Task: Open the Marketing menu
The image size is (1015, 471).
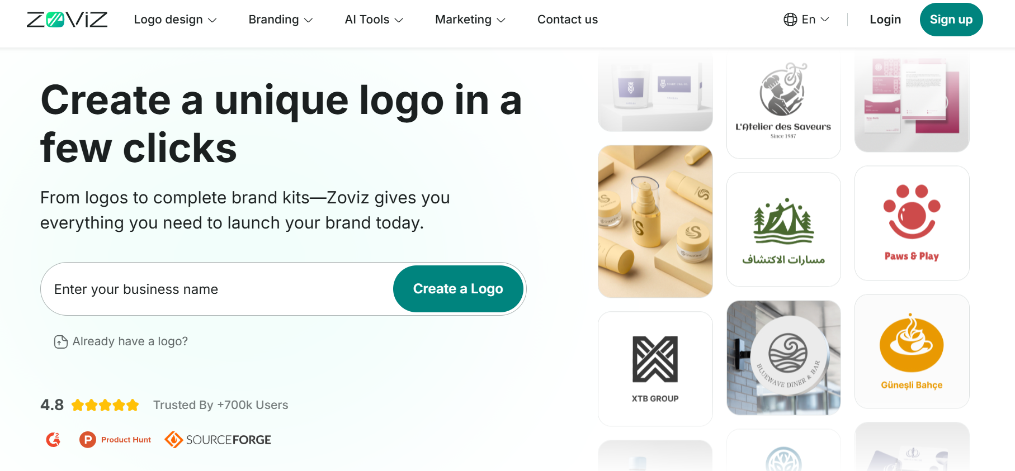Action: (x=470, y=20)
